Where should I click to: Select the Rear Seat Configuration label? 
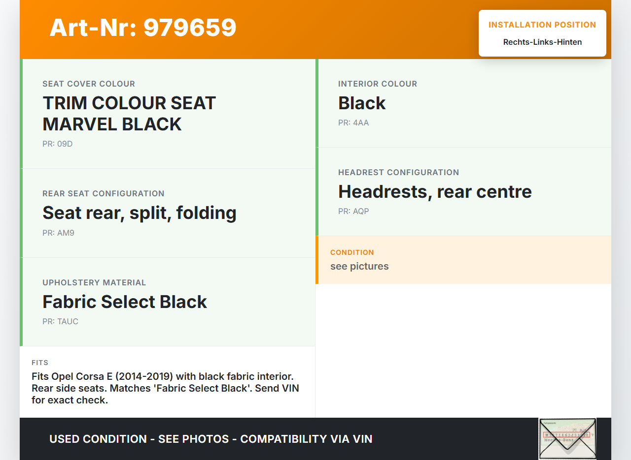(104, 194)
